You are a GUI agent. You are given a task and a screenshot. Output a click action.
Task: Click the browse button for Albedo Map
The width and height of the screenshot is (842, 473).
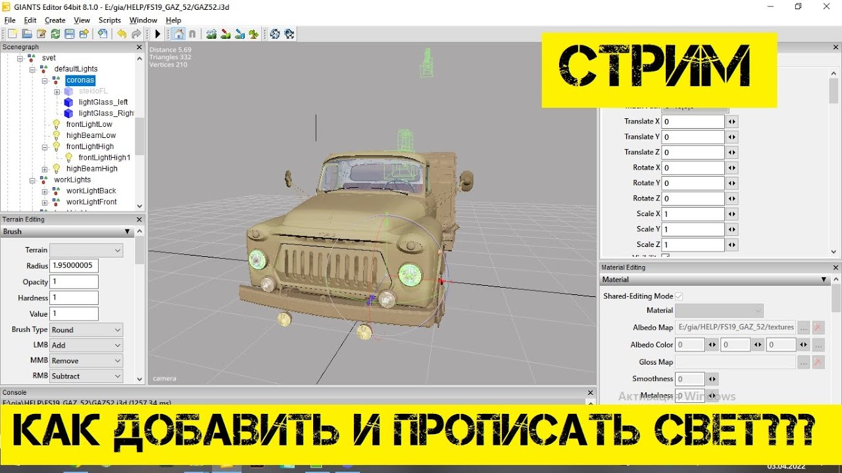pyautogui.click(x=804, y=327)
